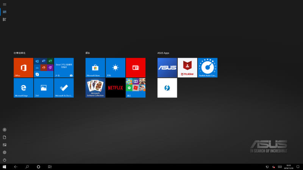Open the Office apps folder tile with Skype
Image resolution: width=303 pixels, height=170 pixels.
point(44,68)
